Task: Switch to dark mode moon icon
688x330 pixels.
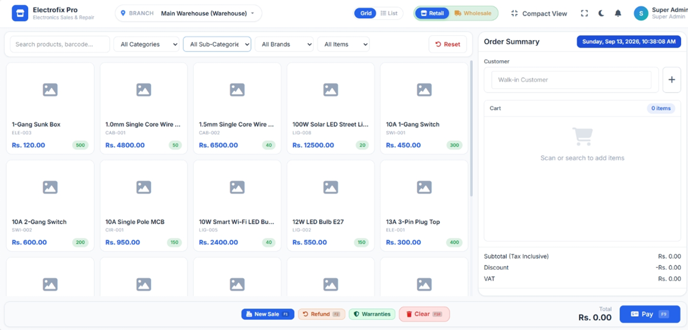Action: pyautogui.click(x=601, y=13)
